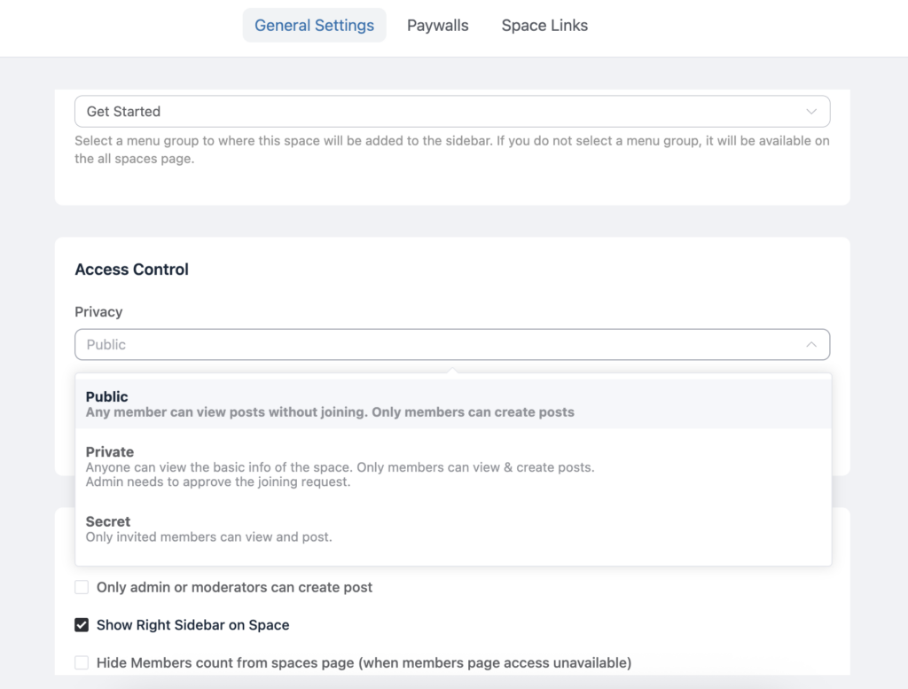
Task: Click the Privacy field label
Action: click(98, 311)
